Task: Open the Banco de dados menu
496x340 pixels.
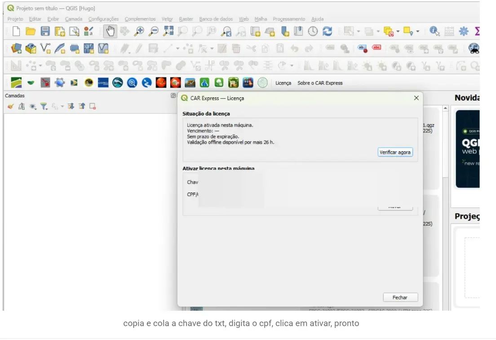Action: coord(216,19)
